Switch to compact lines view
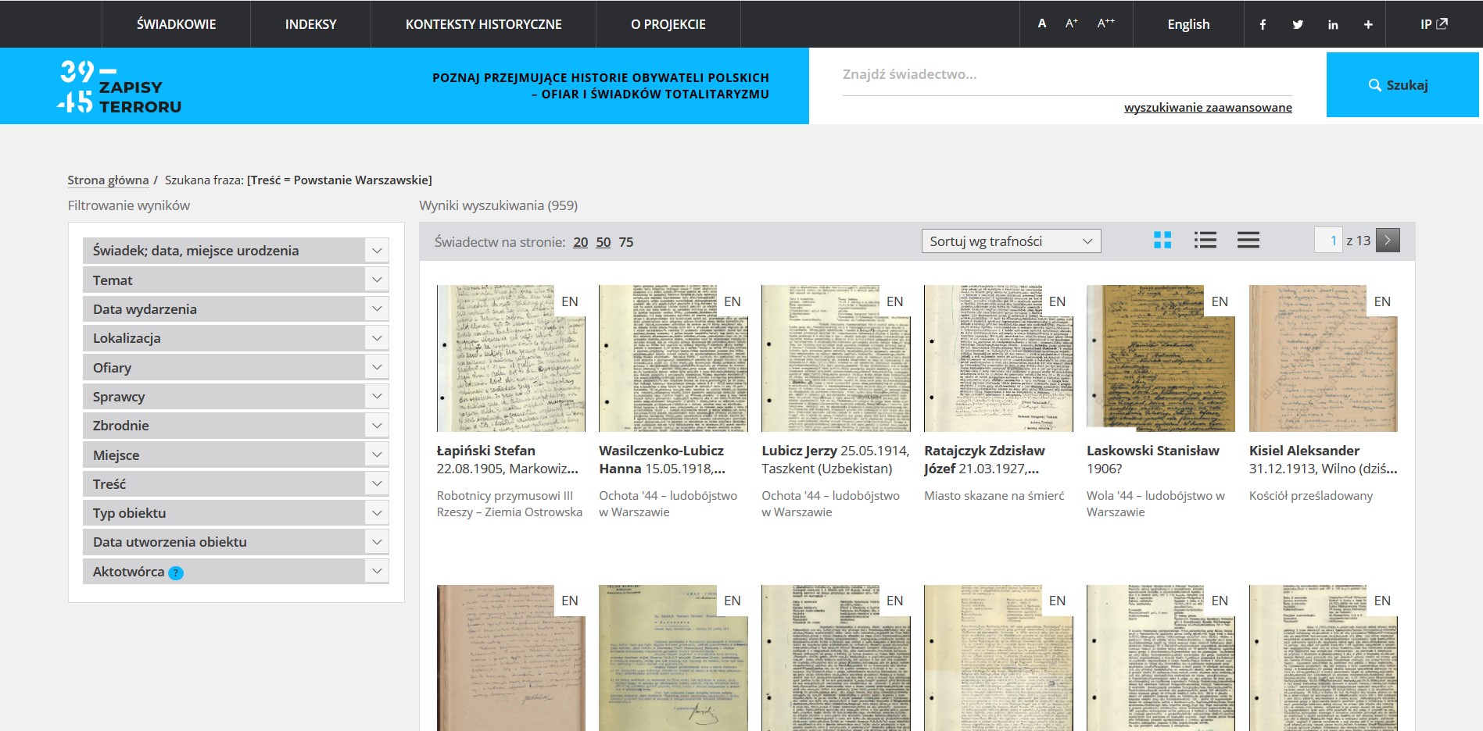Screen dimensions: 1483x731 point(1248,241)
